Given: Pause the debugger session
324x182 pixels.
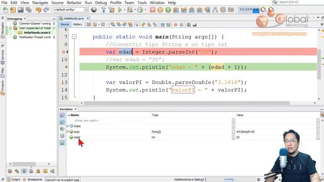Looking at the screenshot, I should [160, 10].
